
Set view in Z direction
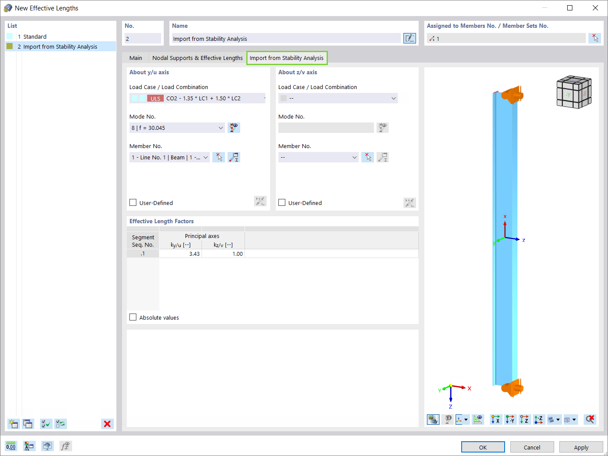pyautogui.click(x=524, y=419)
